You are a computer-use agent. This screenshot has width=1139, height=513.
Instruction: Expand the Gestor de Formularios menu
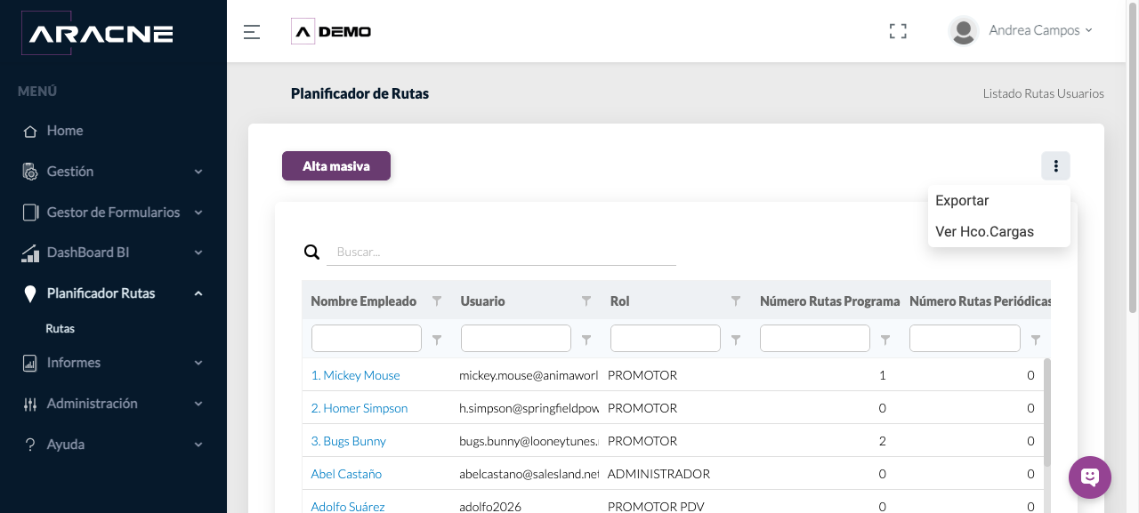(x=113, y=212)
